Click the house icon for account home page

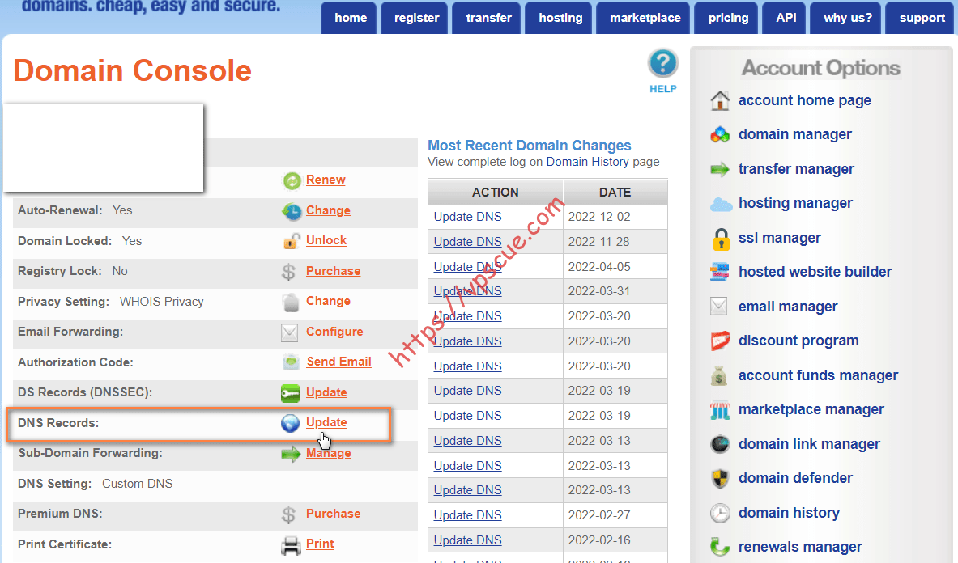pos(721,100)
